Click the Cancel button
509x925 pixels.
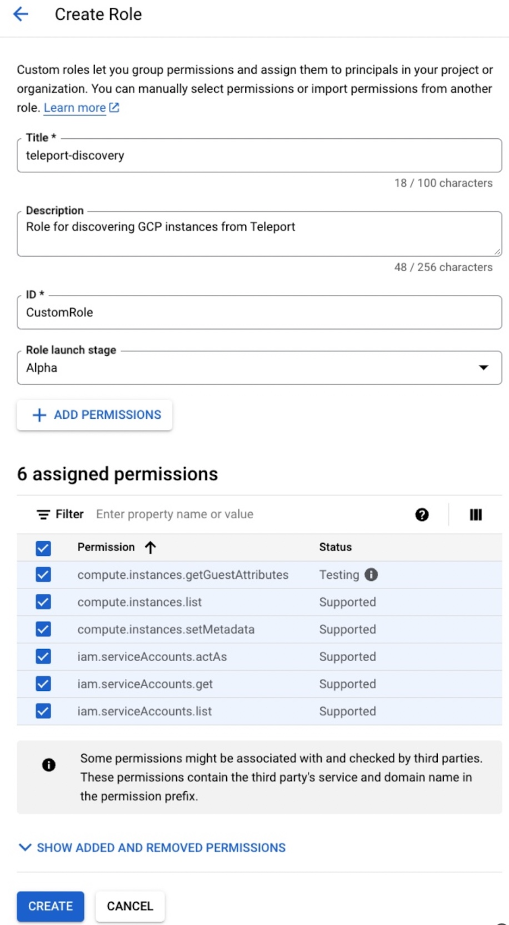coord(130,906)
